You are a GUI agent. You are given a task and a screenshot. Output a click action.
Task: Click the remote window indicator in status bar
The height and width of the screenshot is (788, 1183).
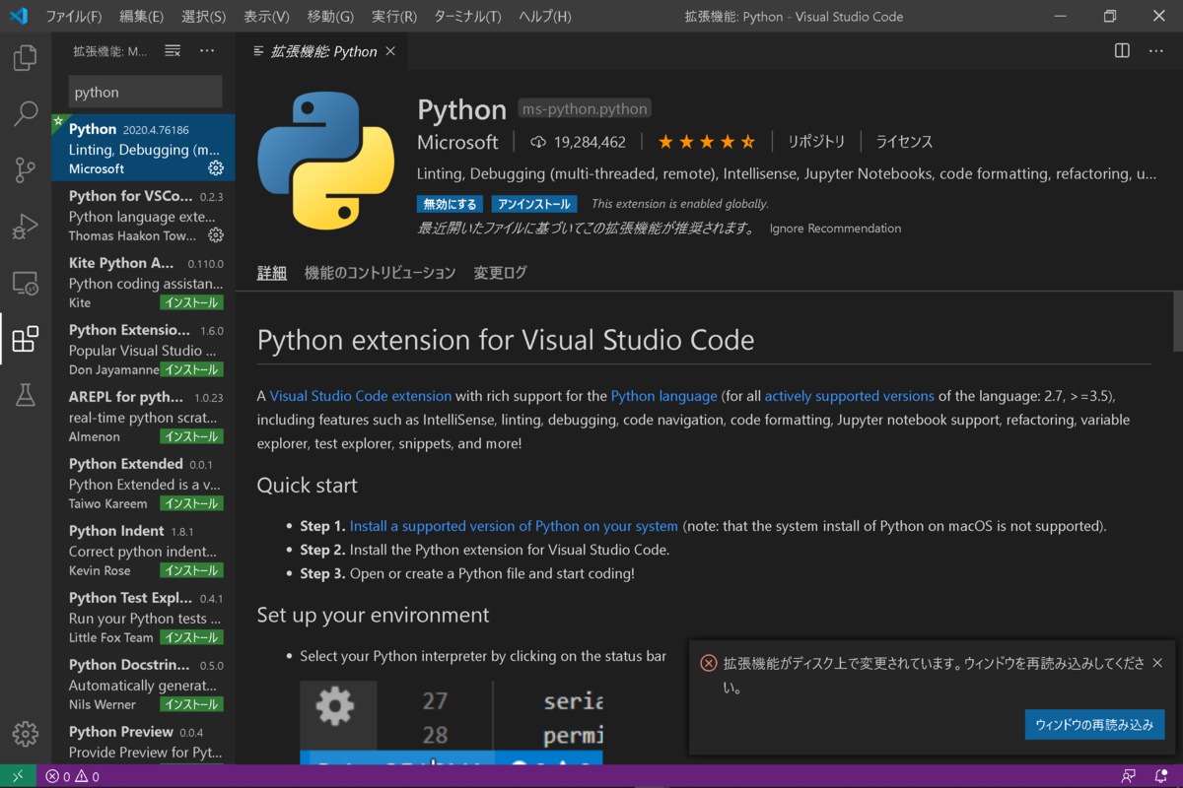18,776
